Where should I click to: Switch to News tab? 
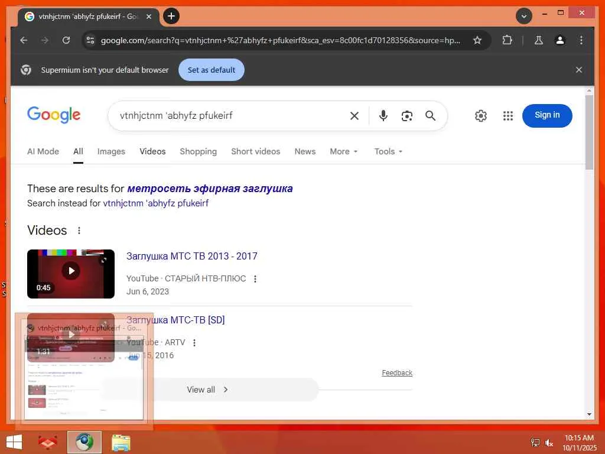[305, 151]
